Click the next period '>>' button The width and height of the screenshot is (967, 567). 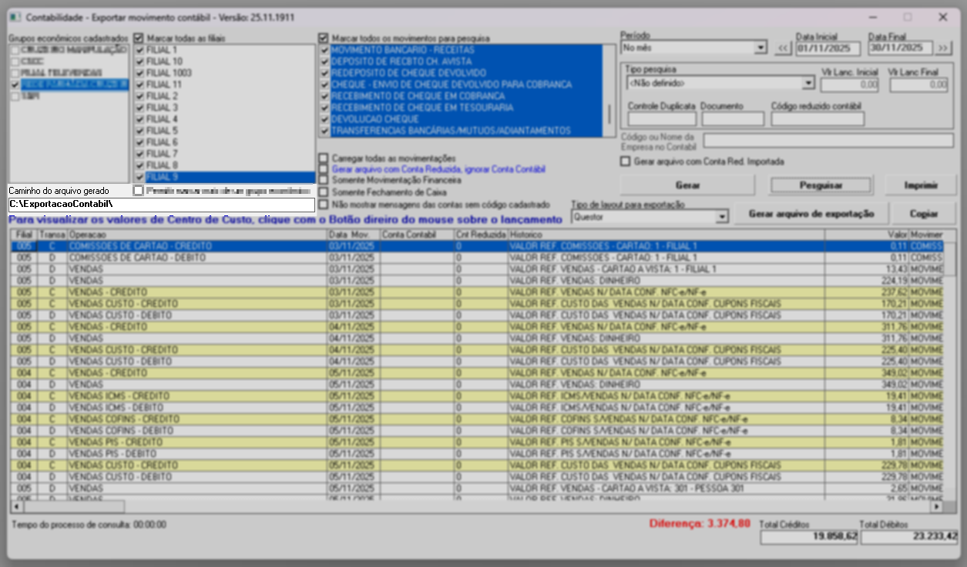click(944, 48)
